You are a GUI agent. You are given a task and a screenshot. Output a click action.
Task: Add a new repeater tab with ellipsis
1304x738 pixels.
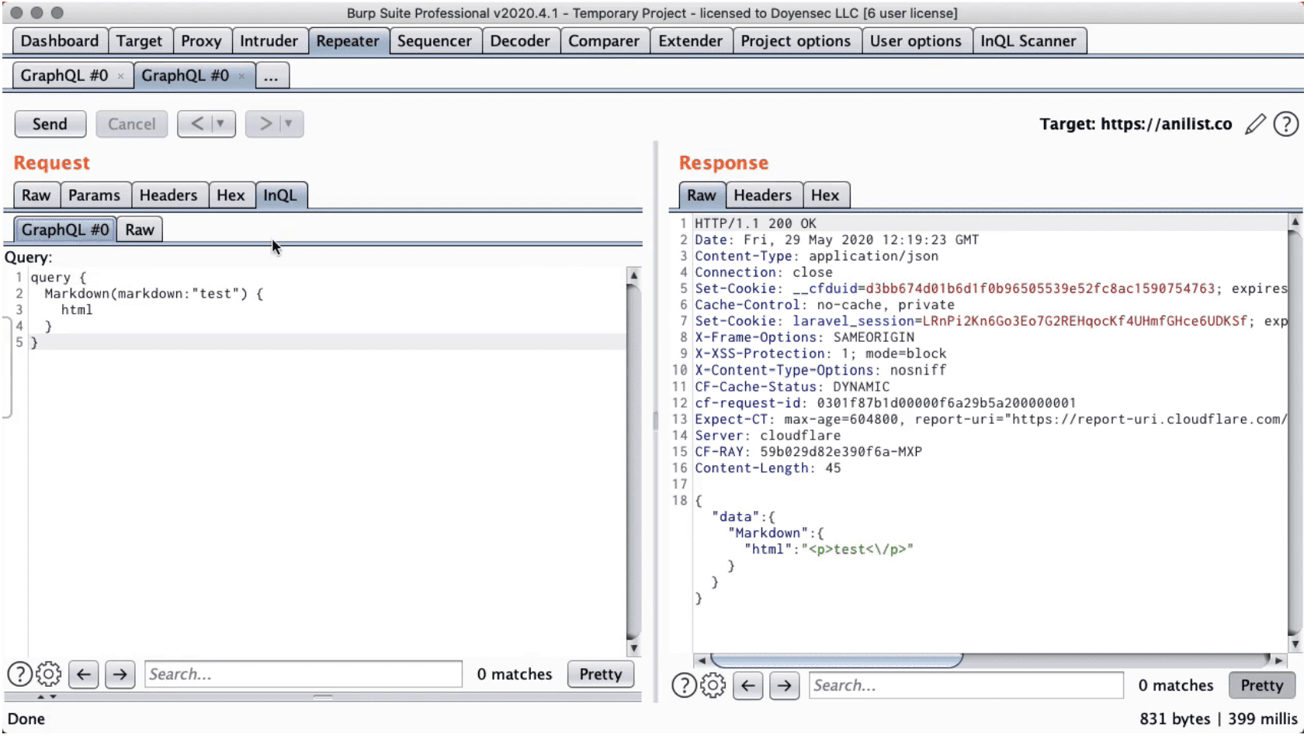(x=271, y=76)
